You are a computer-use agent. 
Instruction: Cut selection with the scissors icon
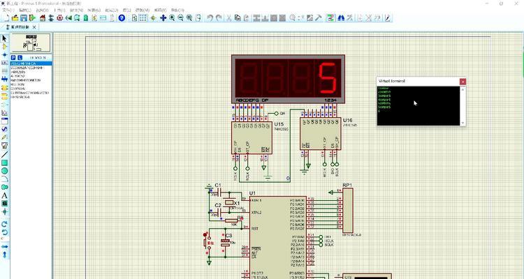[x=229, y=17]
